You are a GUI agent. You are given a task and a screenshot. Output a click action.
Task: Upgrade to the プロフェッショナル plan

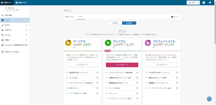pyautogui.click(x=162, y=65)
